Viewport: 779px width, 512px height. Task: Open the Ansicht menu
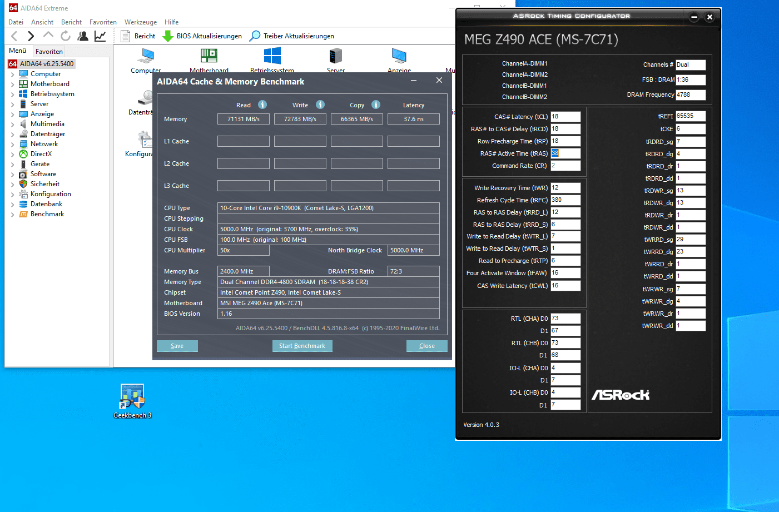click(42, 22)
